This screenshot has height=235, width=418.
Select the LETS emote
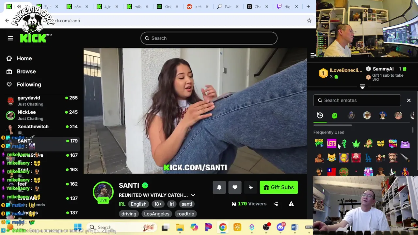331,144
